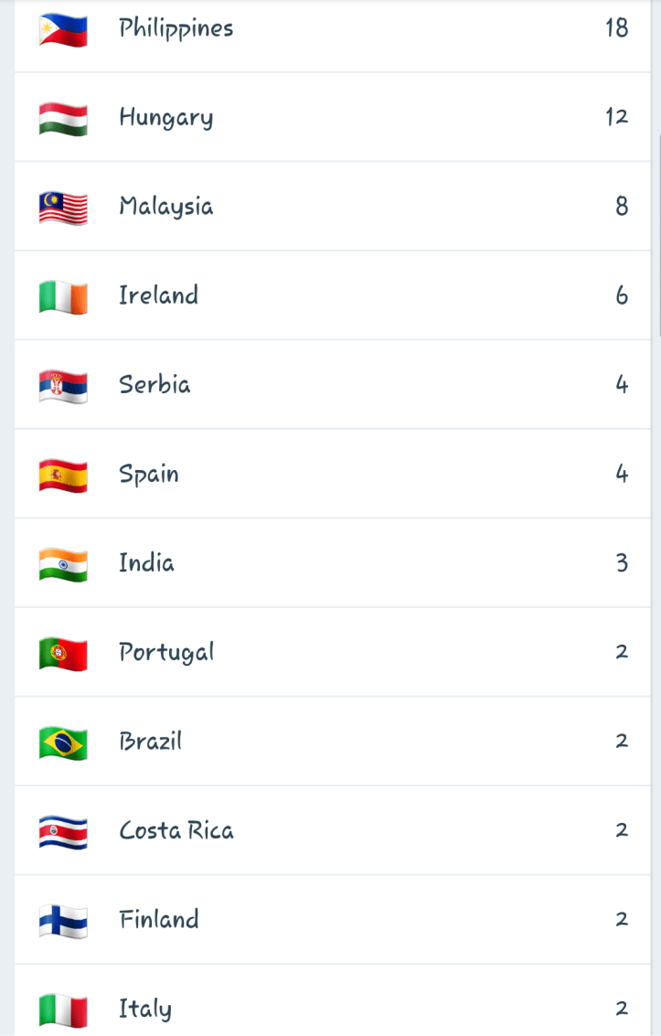Select the Hungary country label

(165, 118)
